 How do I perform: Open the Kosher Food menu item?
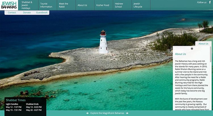click(104, 5)
